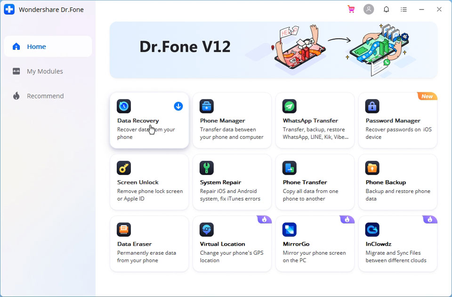This screenshot has width=452, height=297.
Task: Select the Screen Unlock title text
Action: pos(138,182)
